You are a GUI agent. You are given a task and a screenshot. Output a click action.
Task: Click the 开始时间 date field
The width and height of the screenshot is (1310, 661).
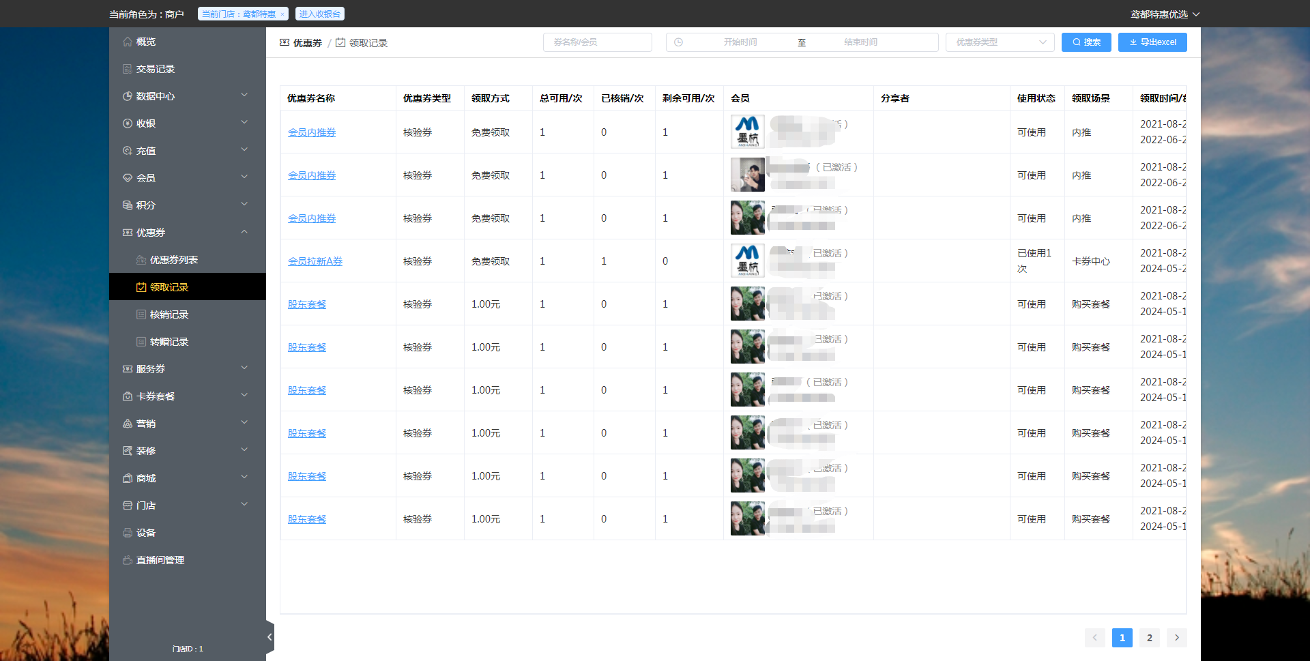[x=740, y=42]
